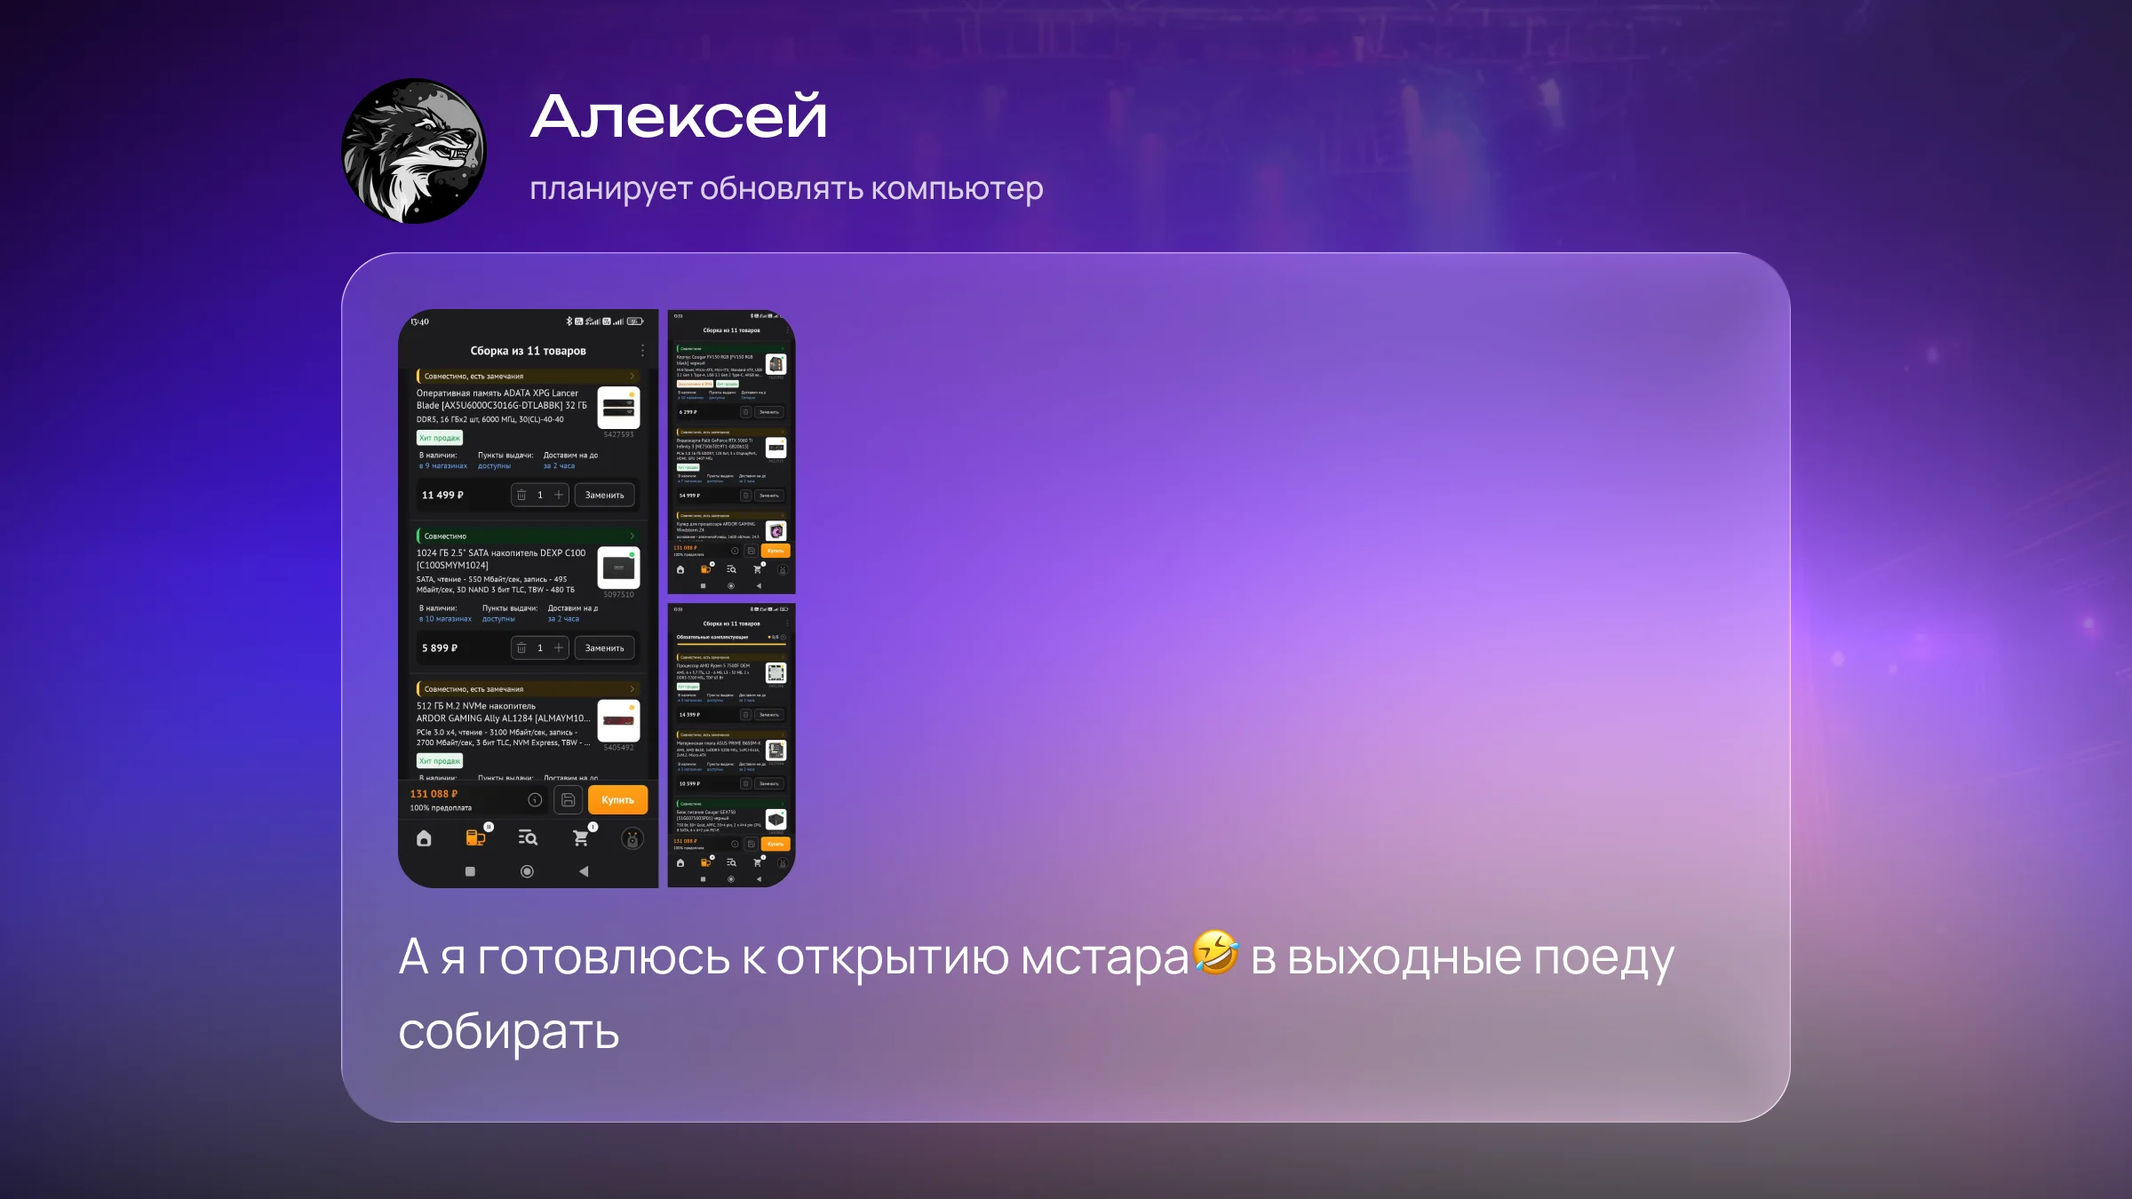Open the three-dot build options menu
This screenshot has height=1199, width=2132.
click(x=642, y=351)
